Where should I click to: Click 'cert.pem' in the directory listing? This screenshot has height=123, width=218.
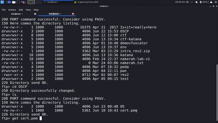pyautogui.click(x=129, y=110)
